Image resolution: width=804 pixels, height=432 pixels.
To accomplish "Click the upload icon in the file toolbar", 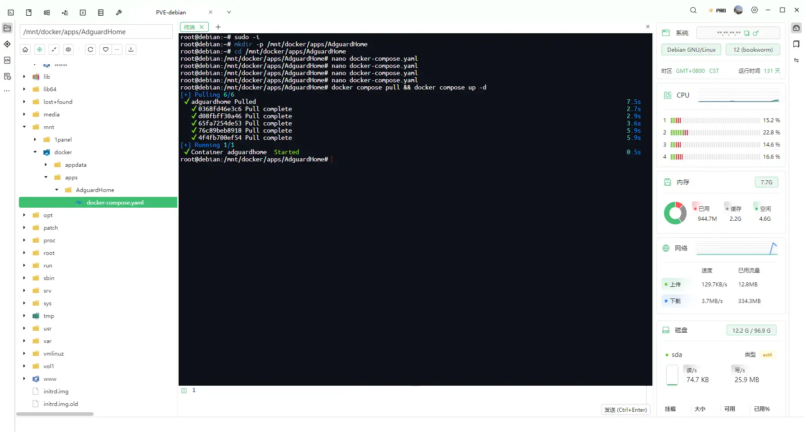I will 130,49.
